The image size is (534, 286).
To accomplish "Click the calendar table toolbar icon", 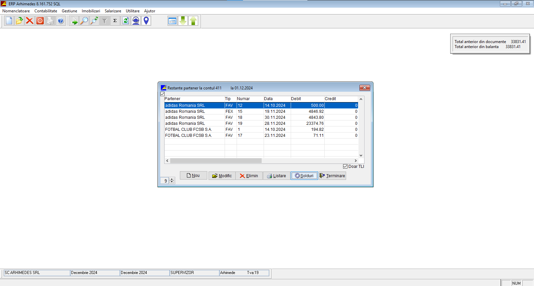I will coord(173,21).
